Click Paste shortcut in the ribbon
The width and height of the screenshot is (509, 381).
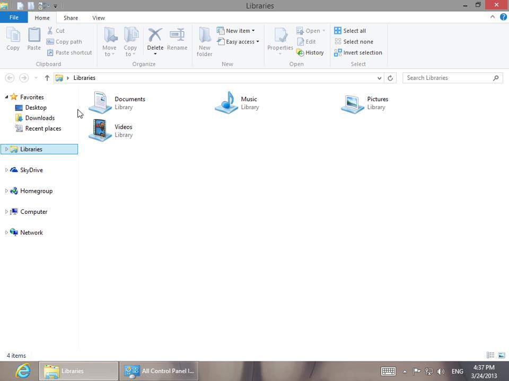tap(69, 52)
